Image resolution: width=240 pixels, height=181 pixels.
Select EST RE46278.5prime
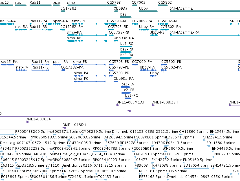[x=121, y=146]
